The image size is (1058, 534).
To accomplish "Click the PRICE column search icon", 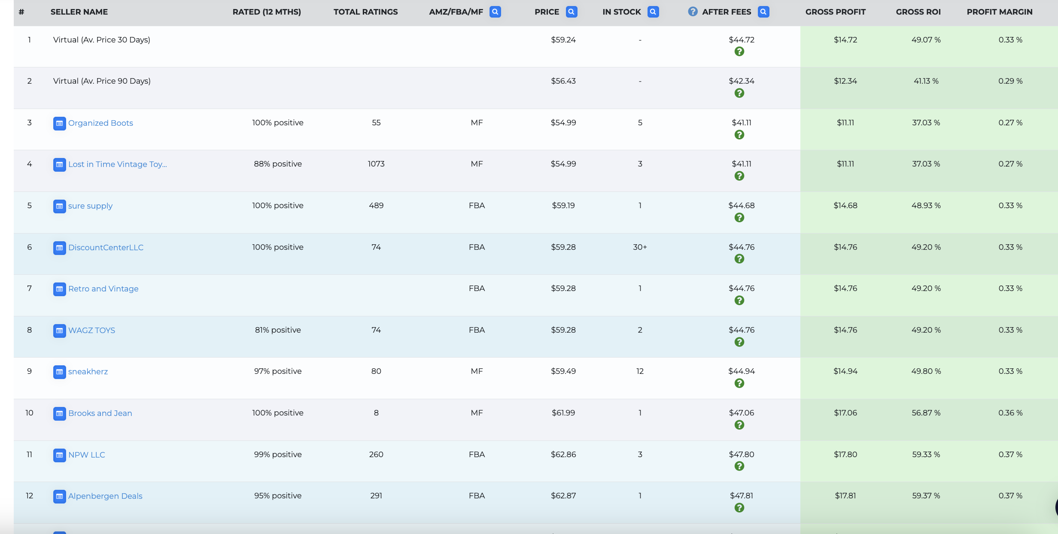I will 572,12.
